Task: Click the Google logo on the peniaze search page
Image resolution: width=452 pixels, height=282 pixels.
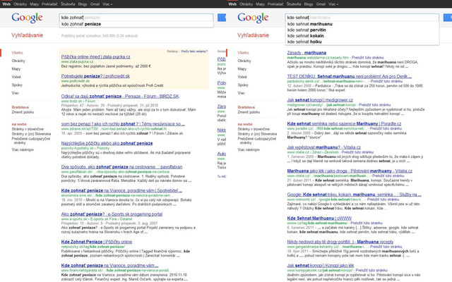Action: pos(27,18)
